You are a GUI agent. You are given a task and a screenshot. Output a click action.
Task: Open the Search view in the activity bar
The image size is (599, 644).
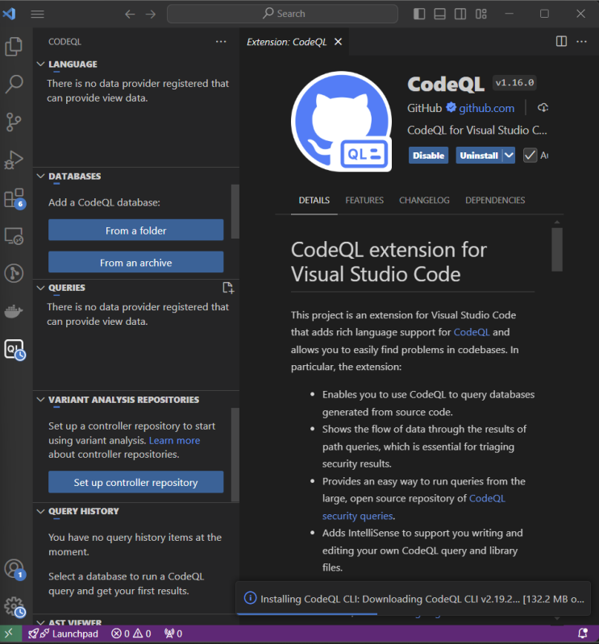point(14,84)
